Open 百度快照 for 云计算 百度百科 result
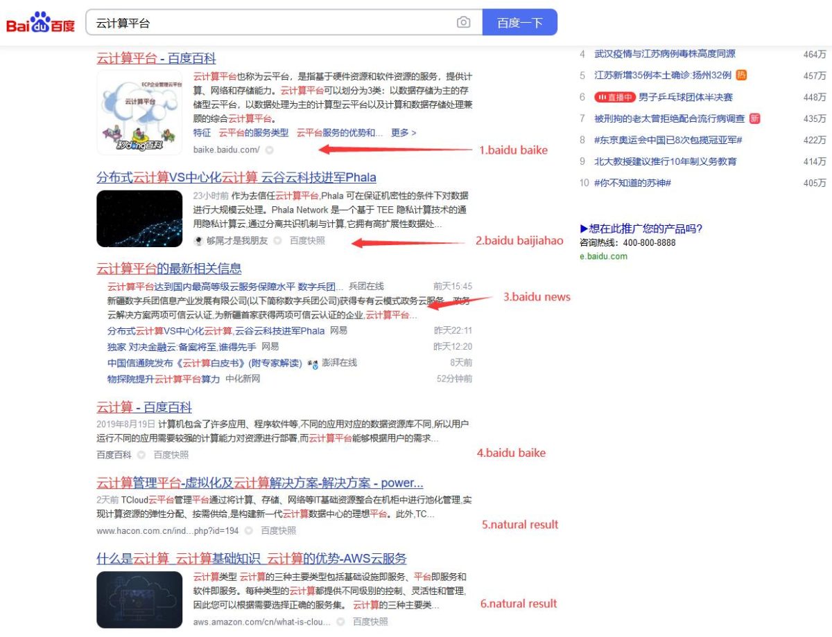This screenshot has width=832, height=637. (x=171, y=455)
